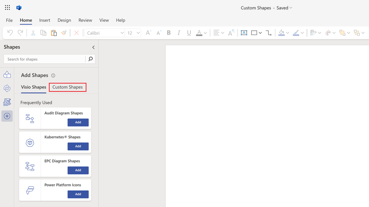Add Power Platform Icons
This screenshot has height=207, width=369.
click(78, 194)
